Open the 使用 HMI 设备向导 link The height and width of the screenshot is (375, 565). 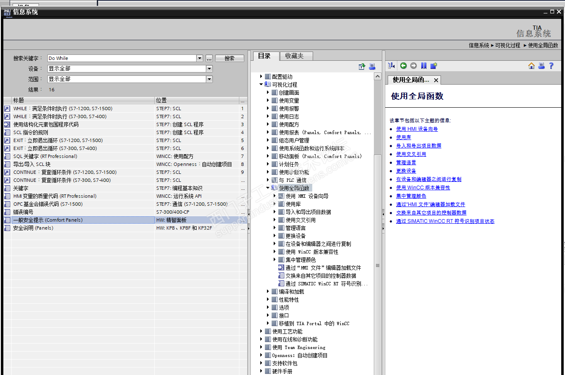point(417,129)
